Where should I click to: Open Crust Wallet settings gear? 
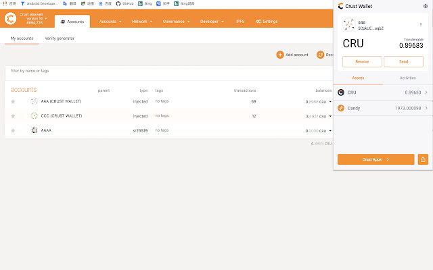[425, 6]
